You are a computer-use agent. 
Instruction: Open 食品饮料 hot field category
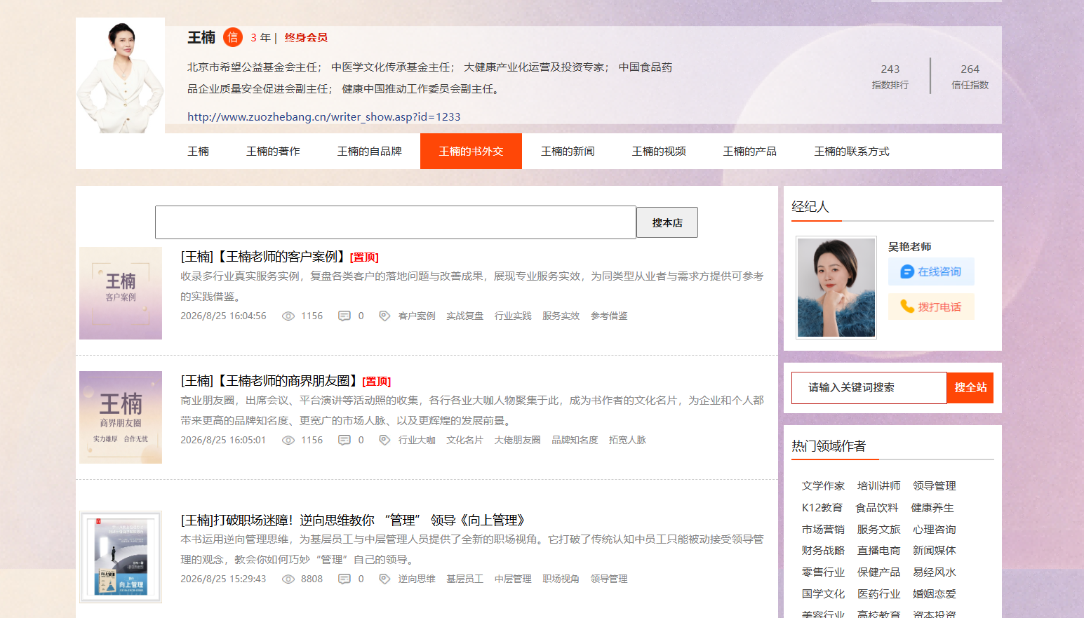pos(877,508)
